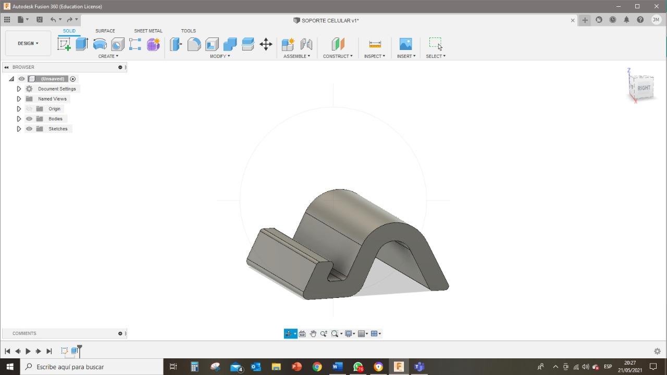Expand the Named Views node
The height and width of the screenshot is (375, 667).
pyautogui.click(x=19, y=99)
